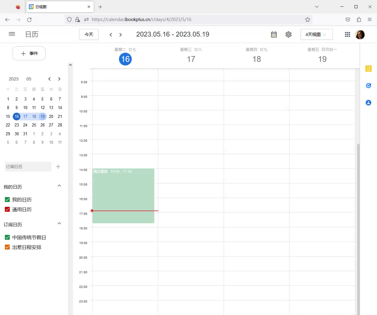Open the Tasks panel in right sidebar
Viewport: 377px width, 315px height.
[368, 85]
